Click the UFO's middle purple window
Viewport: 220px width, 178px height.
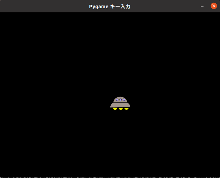(120, 100)
